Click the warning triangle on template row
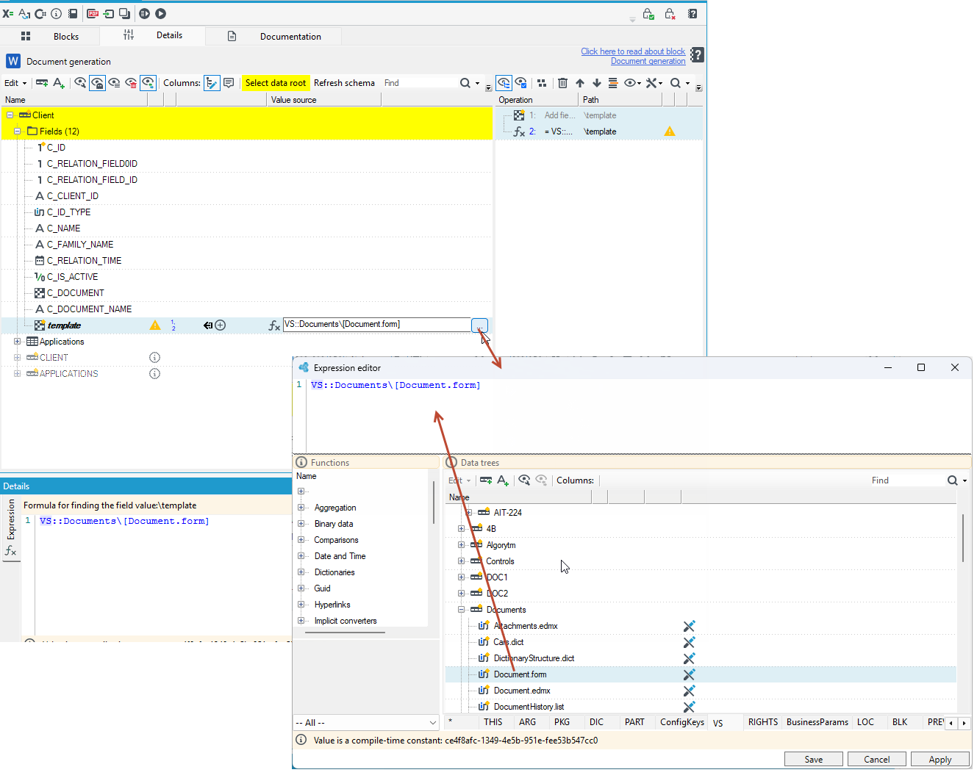Viewport: 977px width, 778px height. click(155, 325)
